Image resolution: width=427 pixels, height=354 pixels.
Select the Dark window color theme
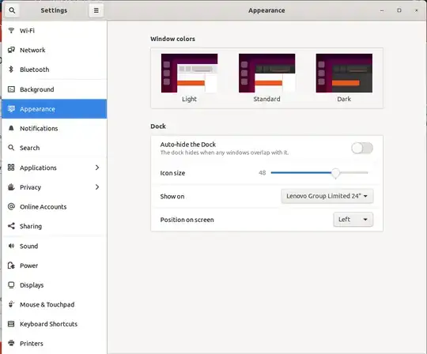pyautogui.click(x=344, y=73)
